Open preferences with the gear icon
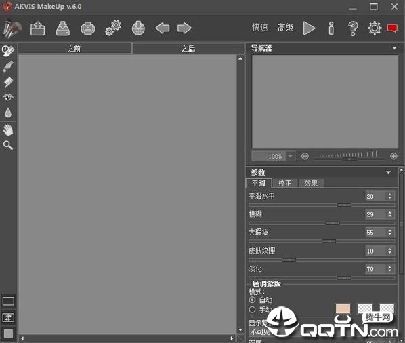The width and height of the screenshot is (405, 343). [x=375, y=28]
